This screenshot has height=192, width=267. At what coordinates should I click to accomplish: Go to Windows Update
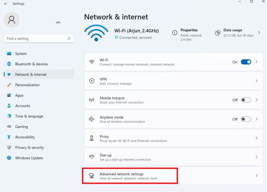[39, 158]
